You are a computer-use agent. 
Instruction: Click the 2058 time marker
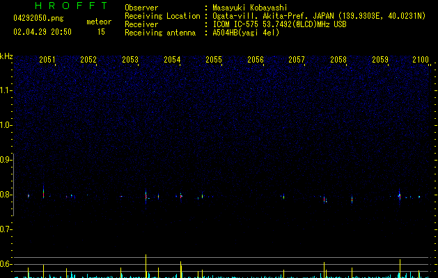click(338, 59)
